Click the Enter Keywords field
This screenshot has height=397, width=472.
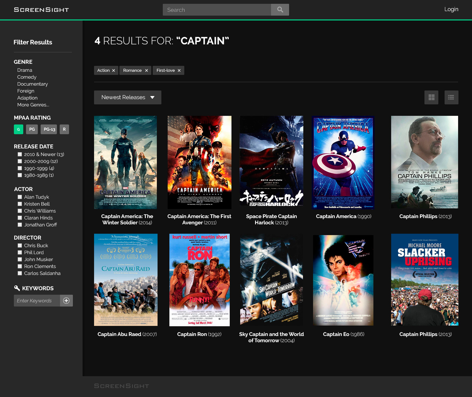(37, 301)
